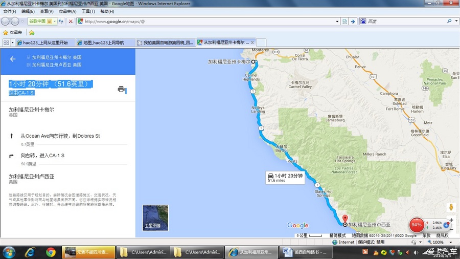Click the 加利福尼亚州卢西亚 end heading in panel

point(31,177)
